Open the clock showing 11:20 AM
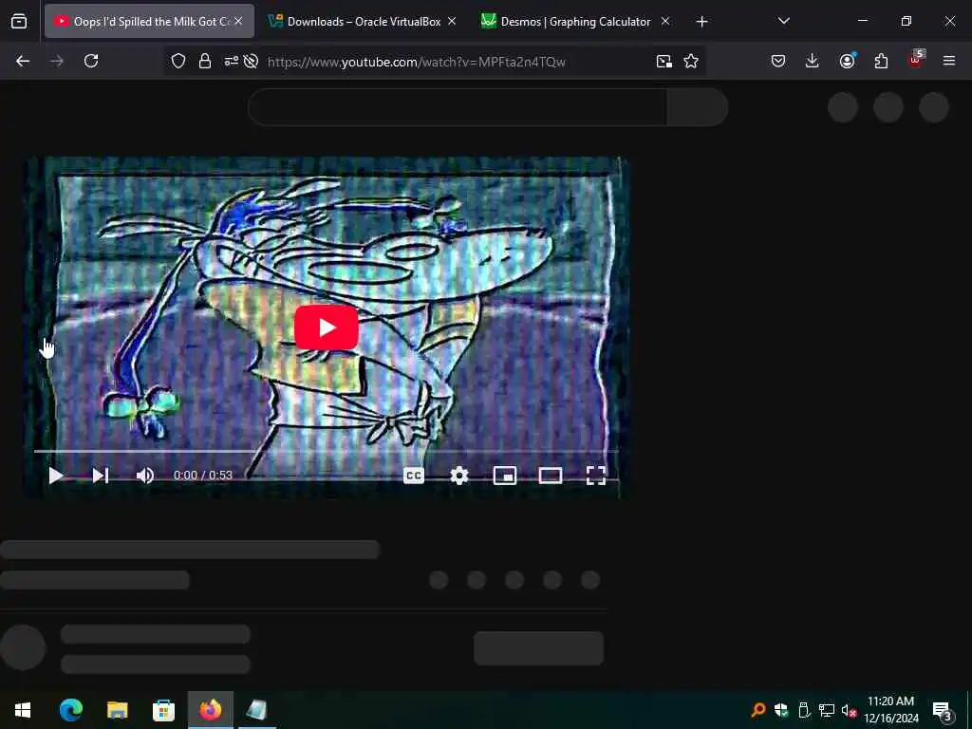Screen dimensions: 972x729 [x=890, y=710]
